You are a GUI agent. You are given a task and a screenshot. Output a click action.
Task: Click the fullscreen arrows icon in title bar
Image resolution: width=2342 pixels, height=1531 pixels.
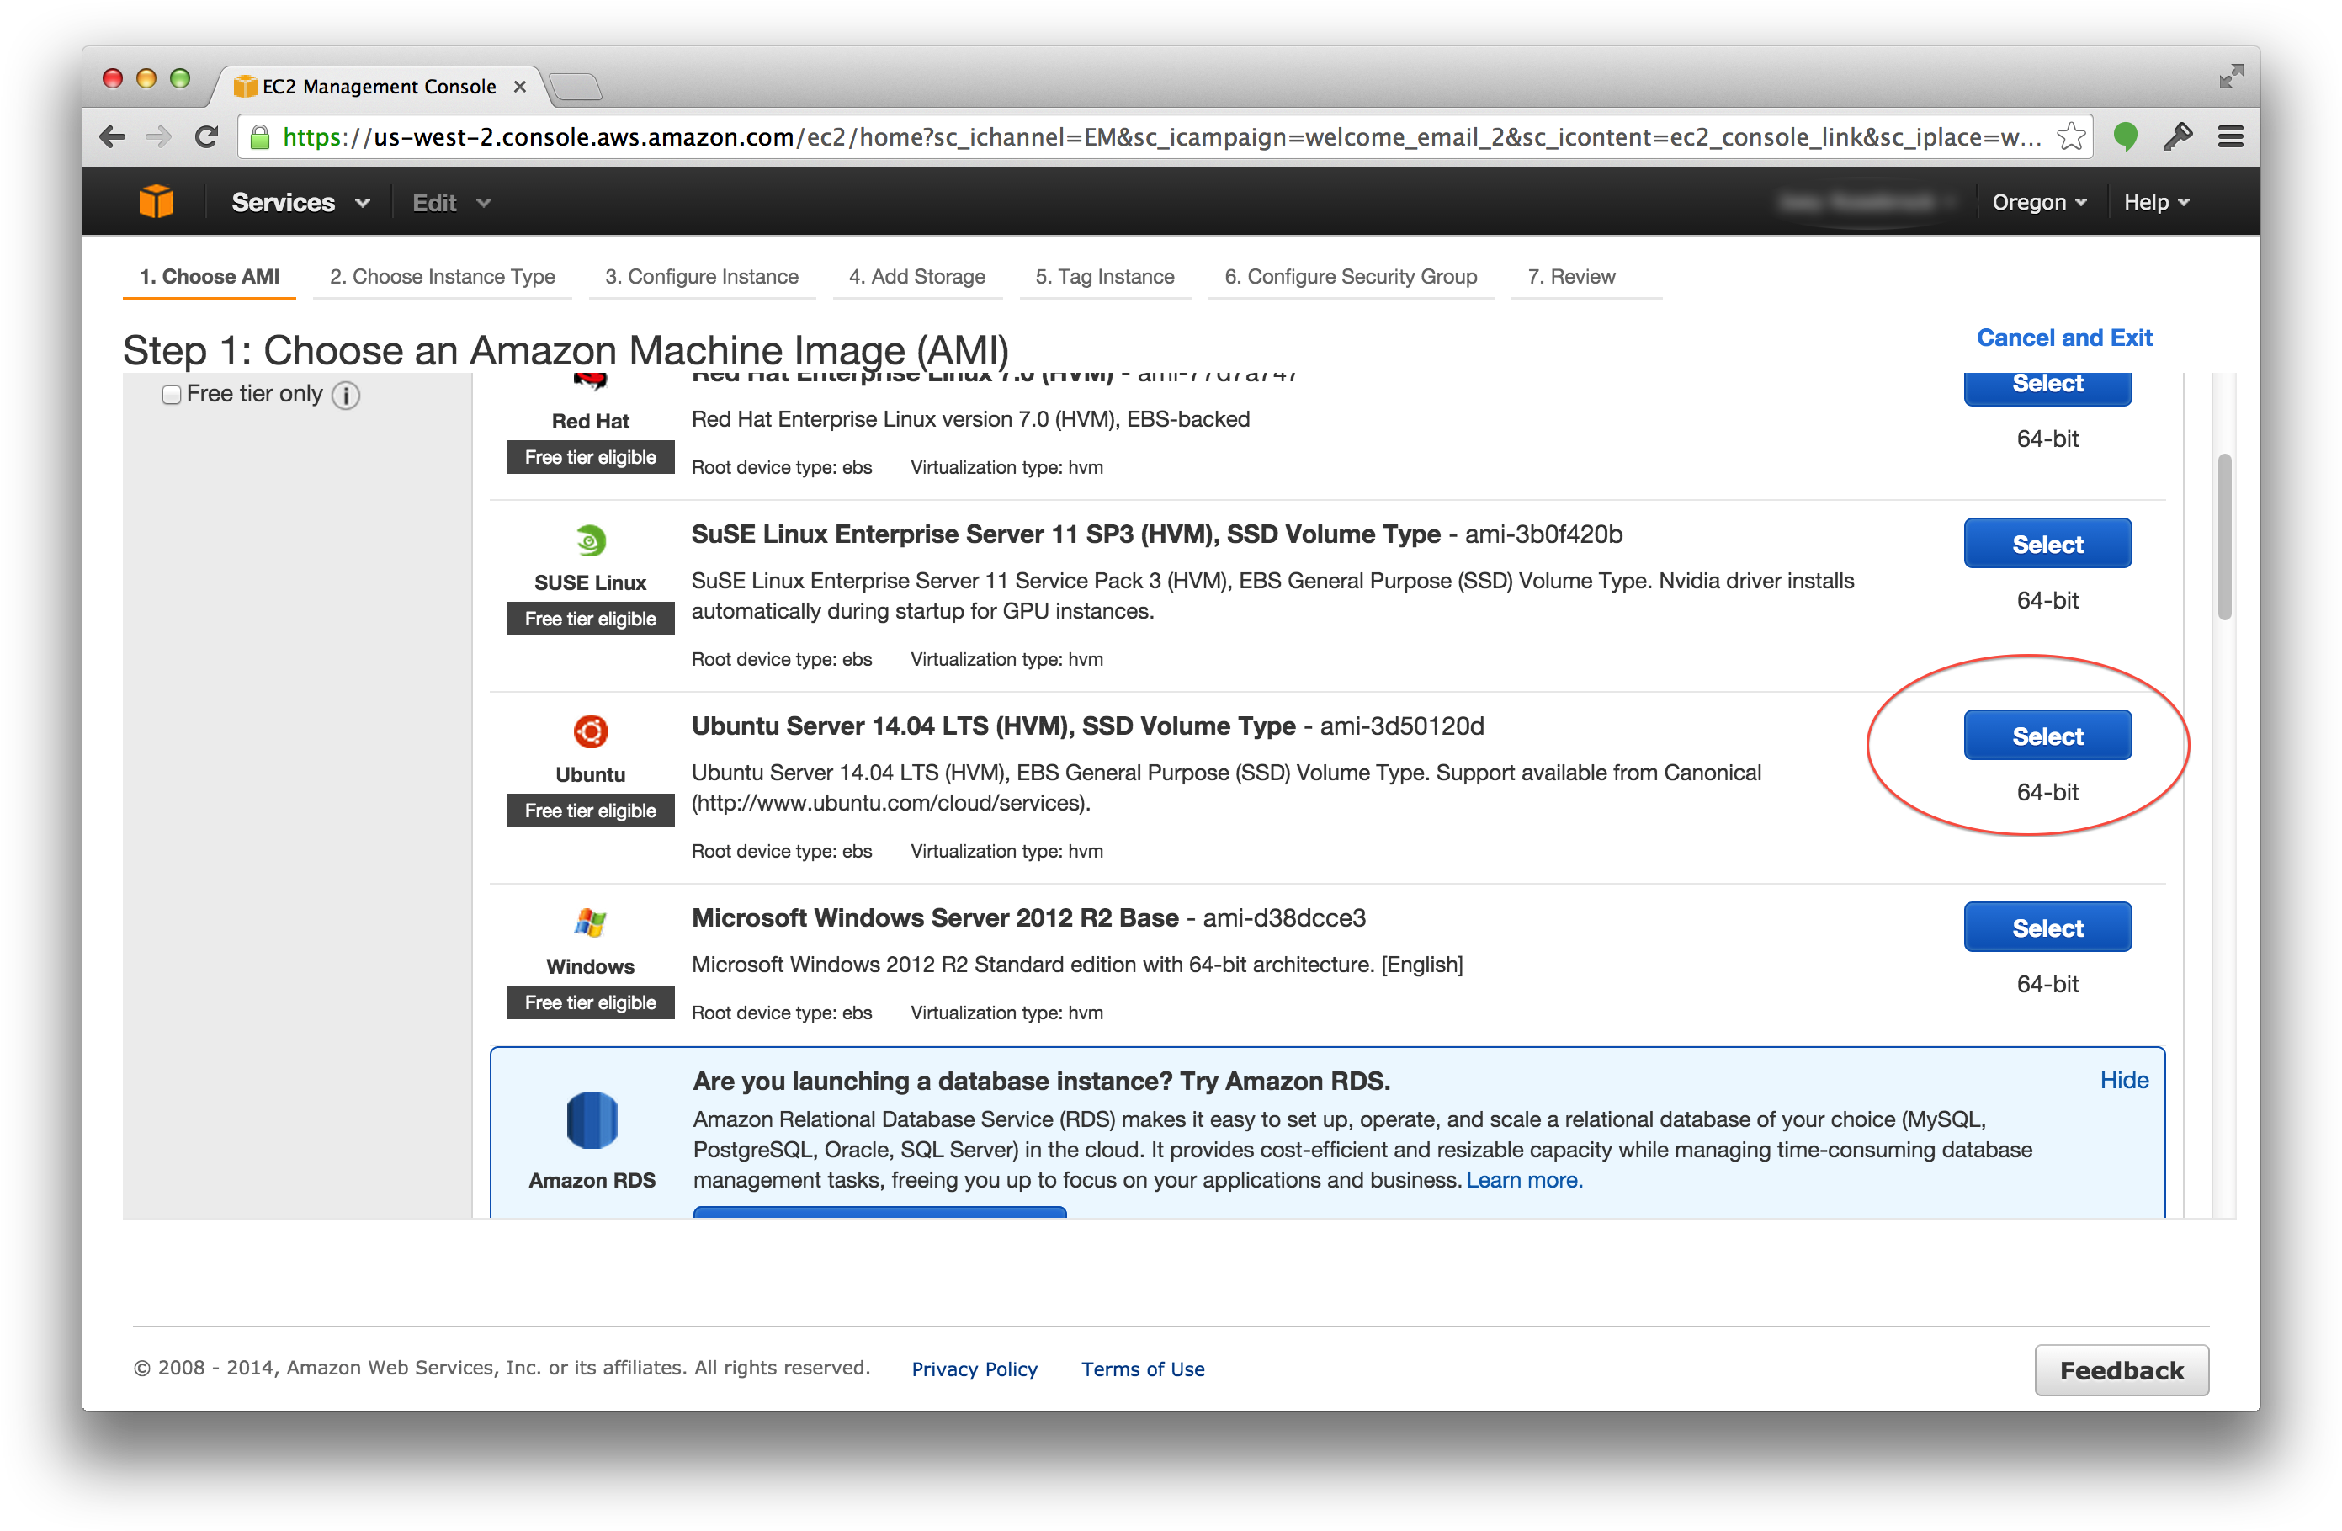[2231, 77]
